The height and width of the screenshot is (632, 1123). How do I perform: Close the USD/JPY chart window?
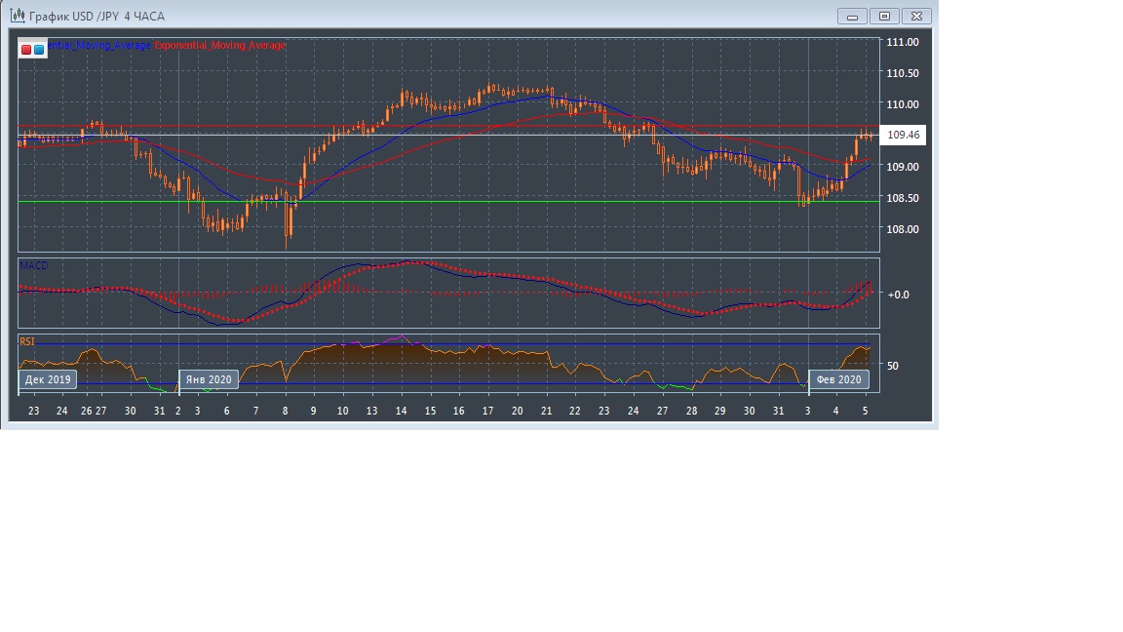point(917,16)
